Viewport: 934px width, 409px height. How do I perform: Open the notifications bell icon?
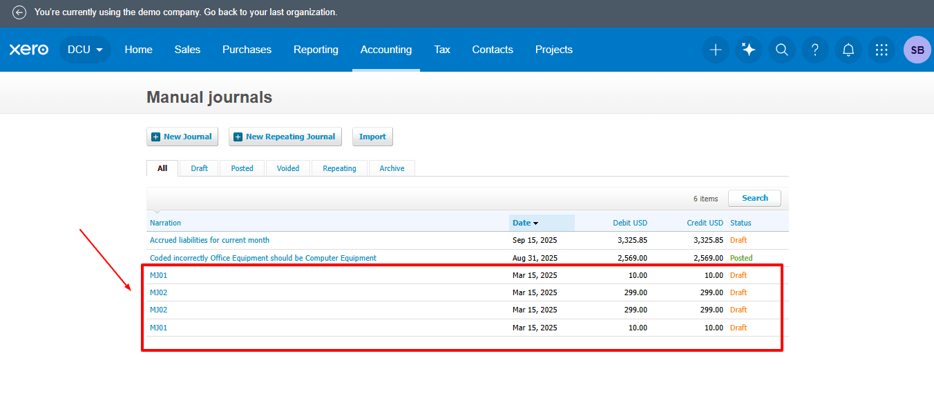coord(848,50)
